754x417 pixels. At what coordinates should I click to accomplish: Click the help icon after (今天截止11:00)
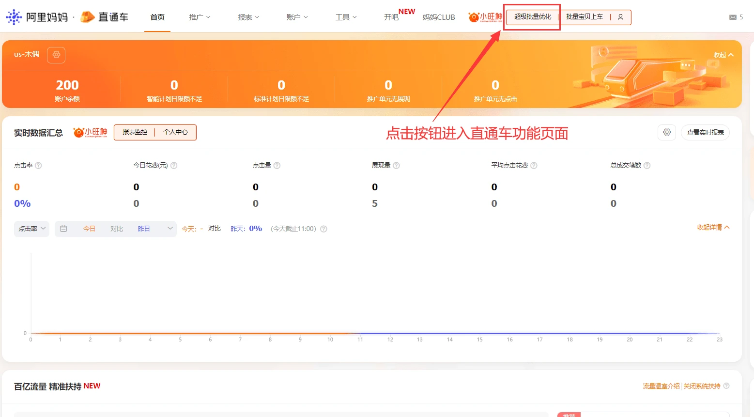pyautogui.click(x=323, y=229)
